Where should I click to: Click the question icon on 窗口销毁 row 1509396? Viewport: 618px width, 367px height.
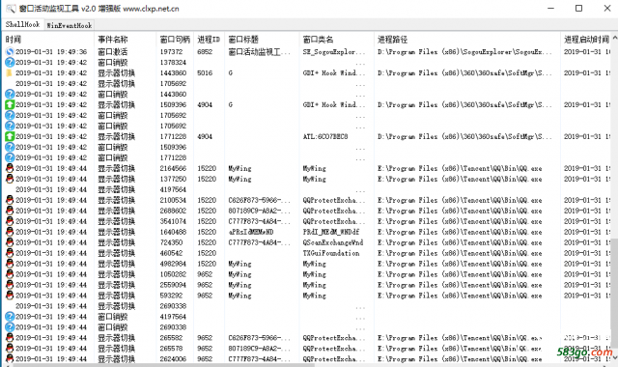[x=10, y=147]
